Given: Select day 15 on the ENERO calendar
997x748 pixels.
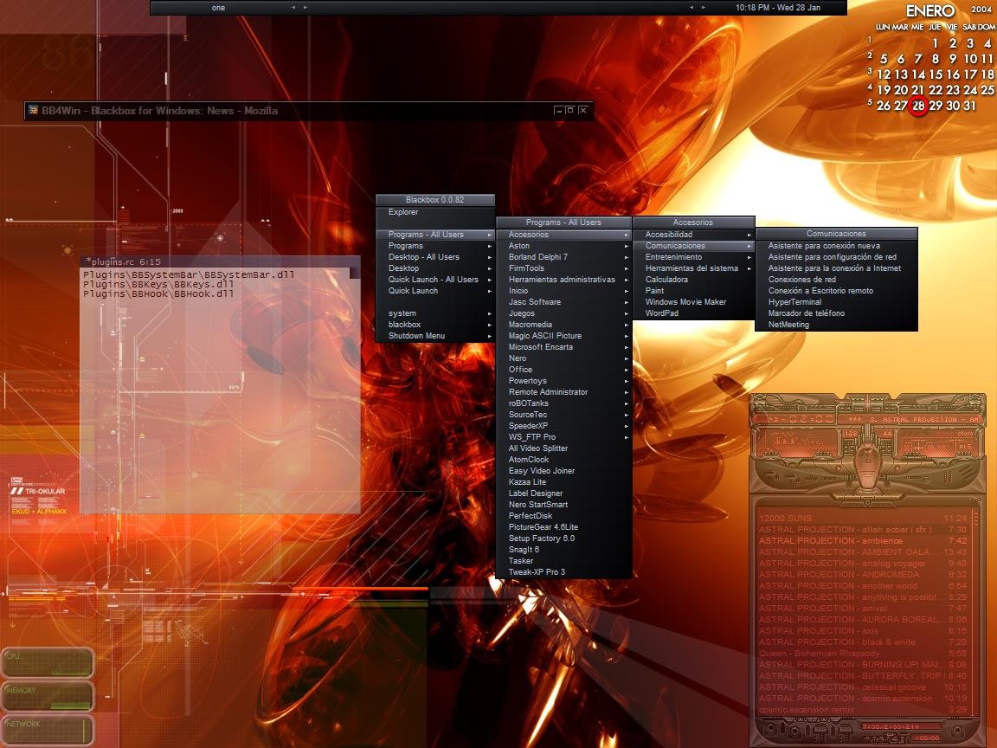Looking at the screenshot, I should (936, 74).
